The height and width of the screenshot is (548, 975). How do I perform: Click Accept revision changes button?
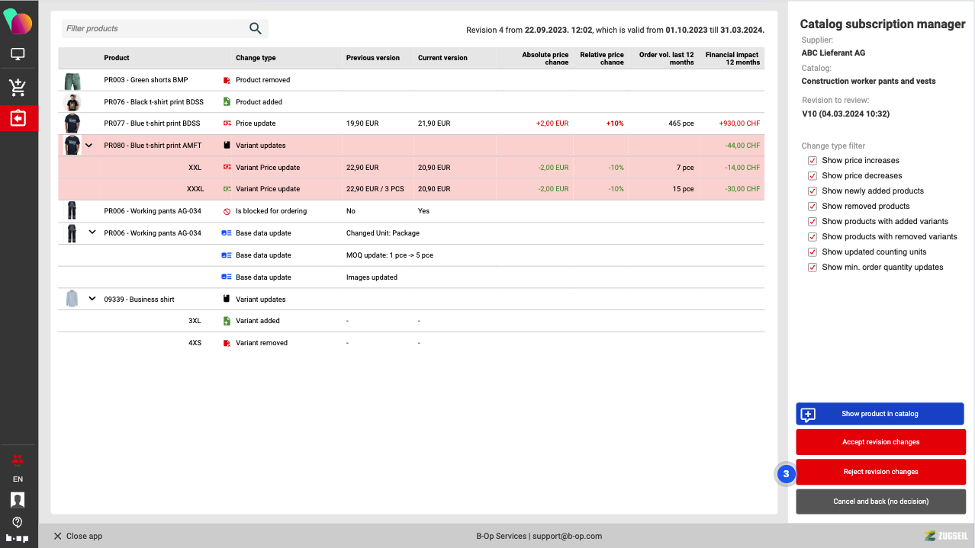click(x=880, y=442)
